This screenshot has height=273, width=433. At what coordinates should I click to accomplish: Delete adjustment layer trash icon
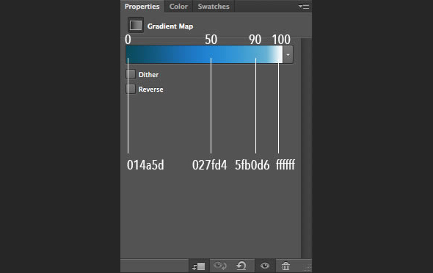point(285,266)
